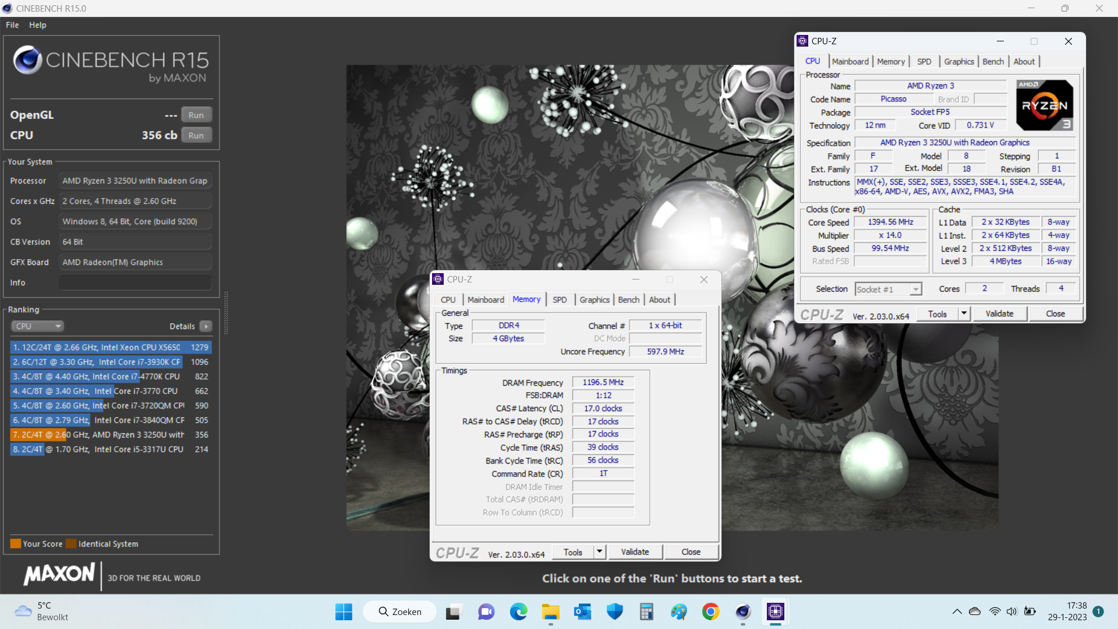
Task: Select the Intel Core i5-3317U ranking row
Action: point(111,449)
